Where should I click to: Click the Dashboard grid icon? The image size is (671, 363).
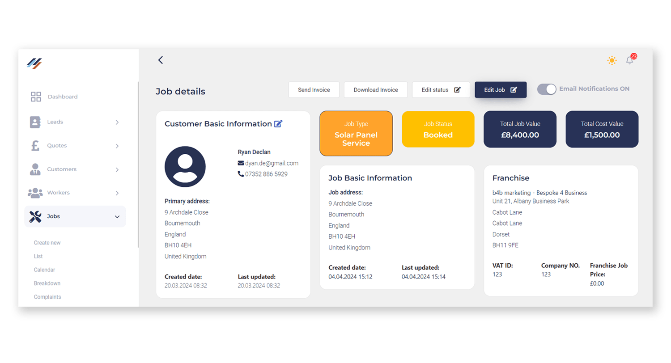tap(36, 97)
